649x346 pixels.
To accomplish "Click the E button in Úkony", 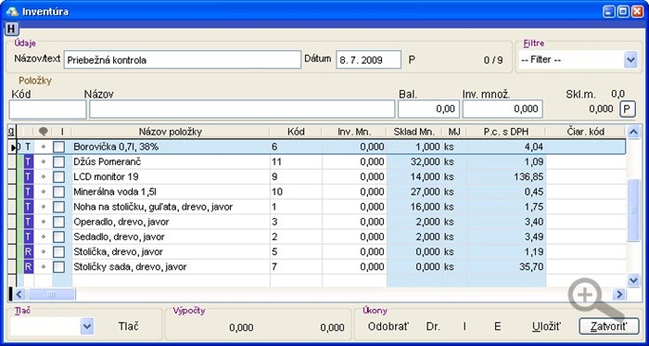I will click(498, 327).
